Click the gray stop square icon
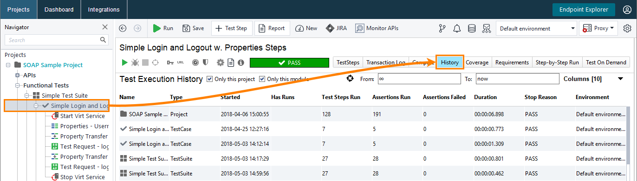637x181 pixels. point(145,62)
